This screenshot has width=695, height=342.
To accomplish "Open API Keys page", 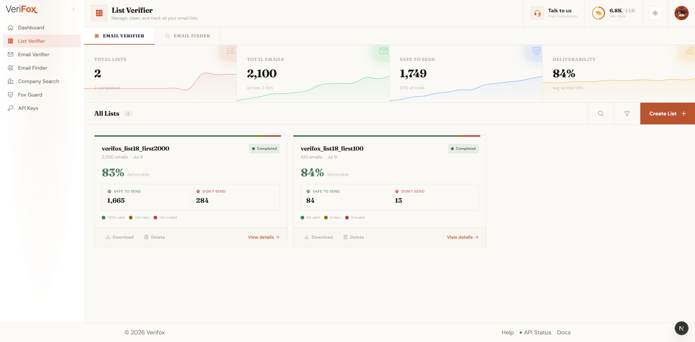I will tap(42, 108).
